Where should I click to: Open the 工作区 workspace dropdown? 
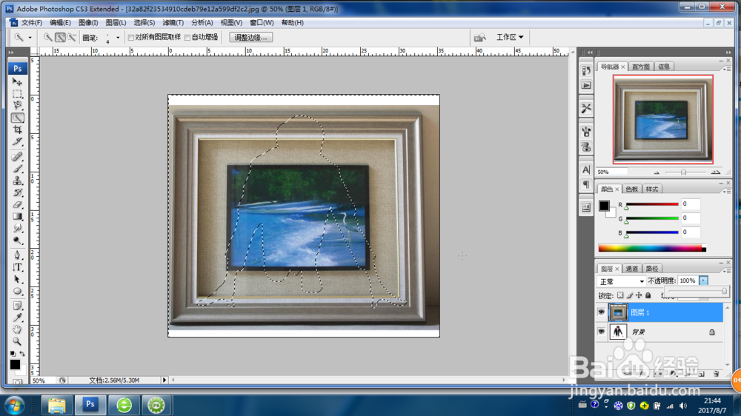510,37
